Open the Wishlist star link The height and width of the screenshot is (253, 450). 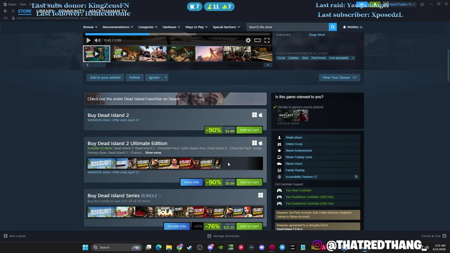click(x=353, y=27)
